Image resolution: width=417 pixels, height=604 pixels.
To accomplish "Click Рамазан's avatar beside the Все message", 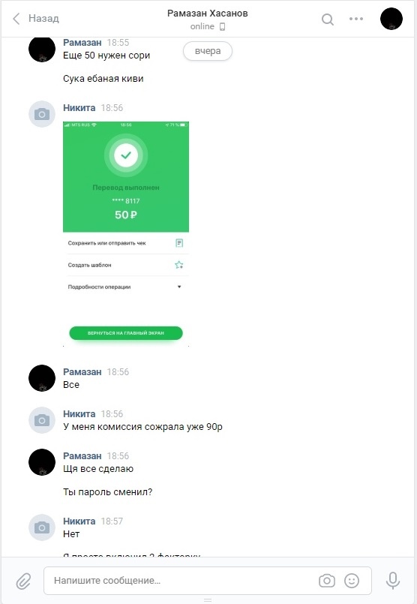I will pyautogui.click(x=42, y=378).
